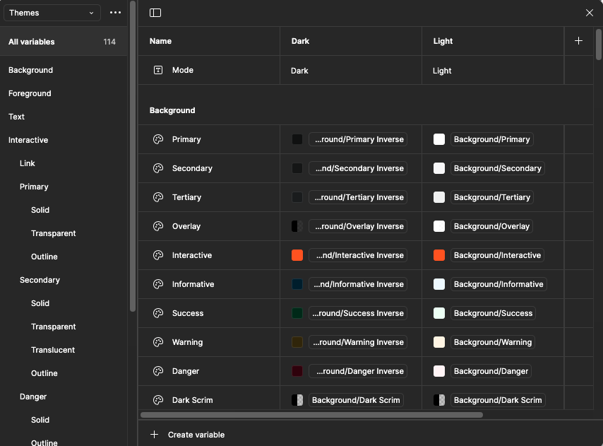Click the text type icon beside Mode
The width and height of the screenshot is (603, 446).
pyautogui.click(x=158, y=70)
